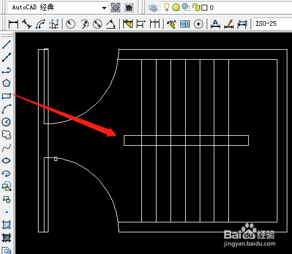Click the Dimension Update icon
Screen dimensions: 292x254
242,24
